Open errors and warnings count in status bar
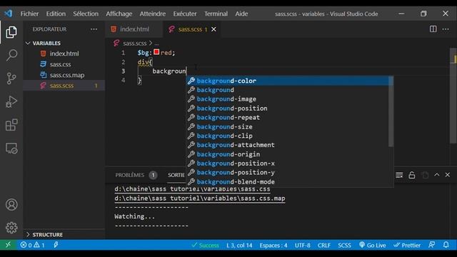This screenshot has width=457, height=257. (32, 245)
